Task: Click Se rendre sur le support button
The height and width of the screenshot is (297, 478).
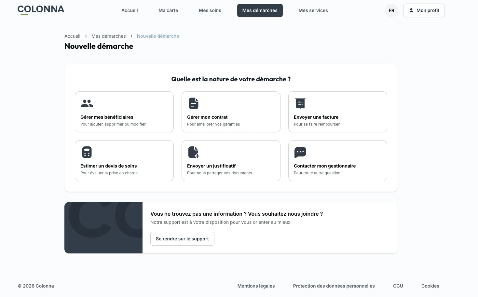Action: point(182,239)
